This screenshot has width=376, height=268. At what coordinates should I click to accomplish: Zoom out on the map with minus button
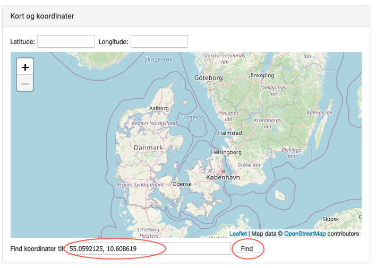point(25,83)
